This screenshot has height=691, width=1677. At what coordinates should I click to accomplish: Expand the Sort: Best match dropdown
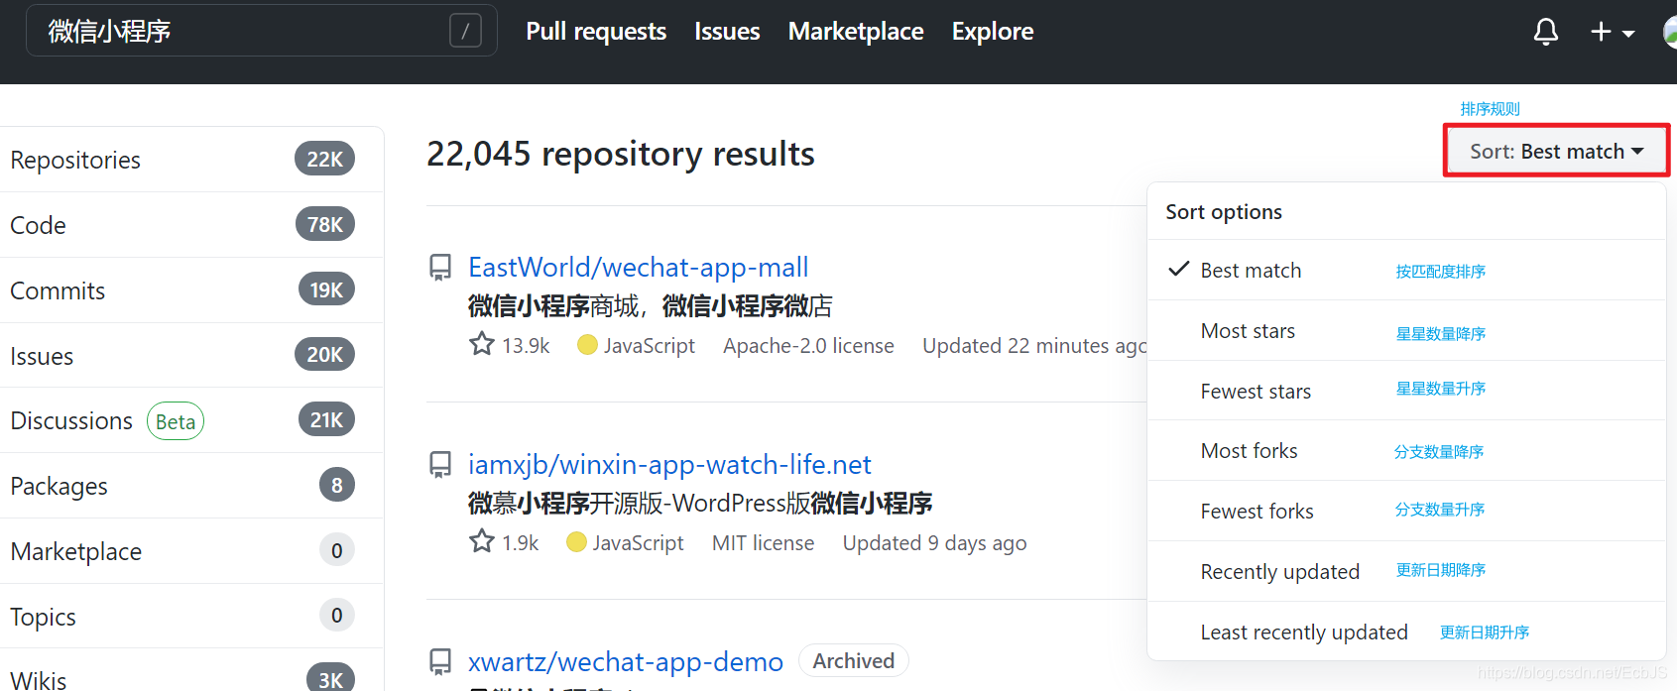[x=1556, y=151]
